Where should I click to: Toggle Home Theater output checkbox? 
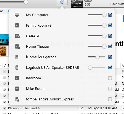coord(110,46)
